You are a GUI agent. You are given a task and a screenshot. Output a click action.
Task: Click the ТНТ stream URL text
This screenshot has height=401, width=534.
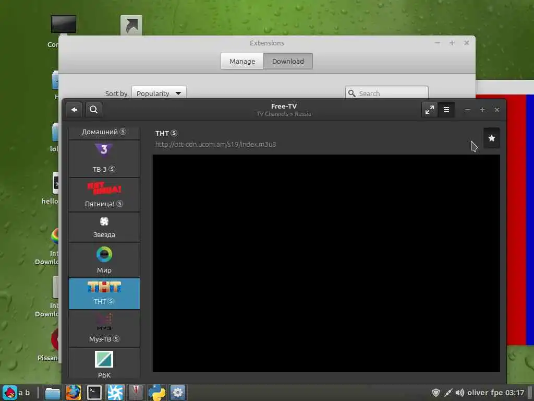pos(215,144)
